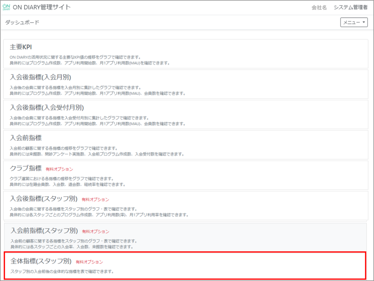Click 有料オプション label beside 全体指標(スタッフ別)

[89, 262]
